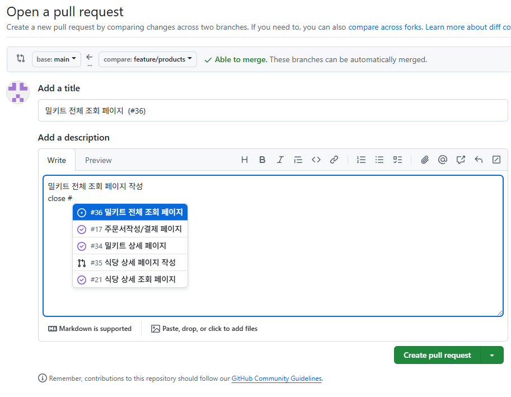This screenshot has height=397, width=511.
Task: Select suggestion #36 밀키트 전체 조회 페이지
Action: 130,212
